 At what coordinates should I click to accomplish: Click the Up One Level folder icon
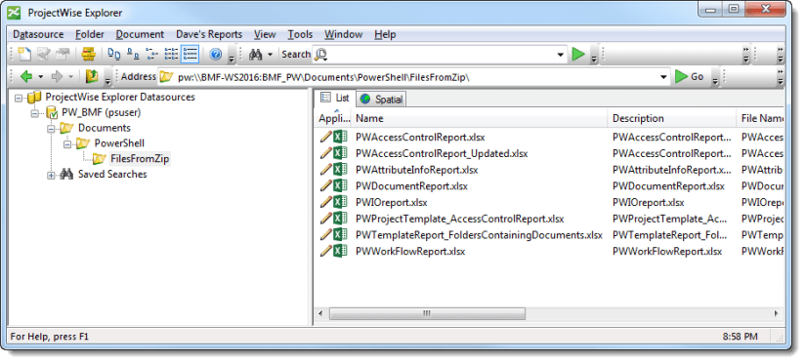(x=92, y=76)
